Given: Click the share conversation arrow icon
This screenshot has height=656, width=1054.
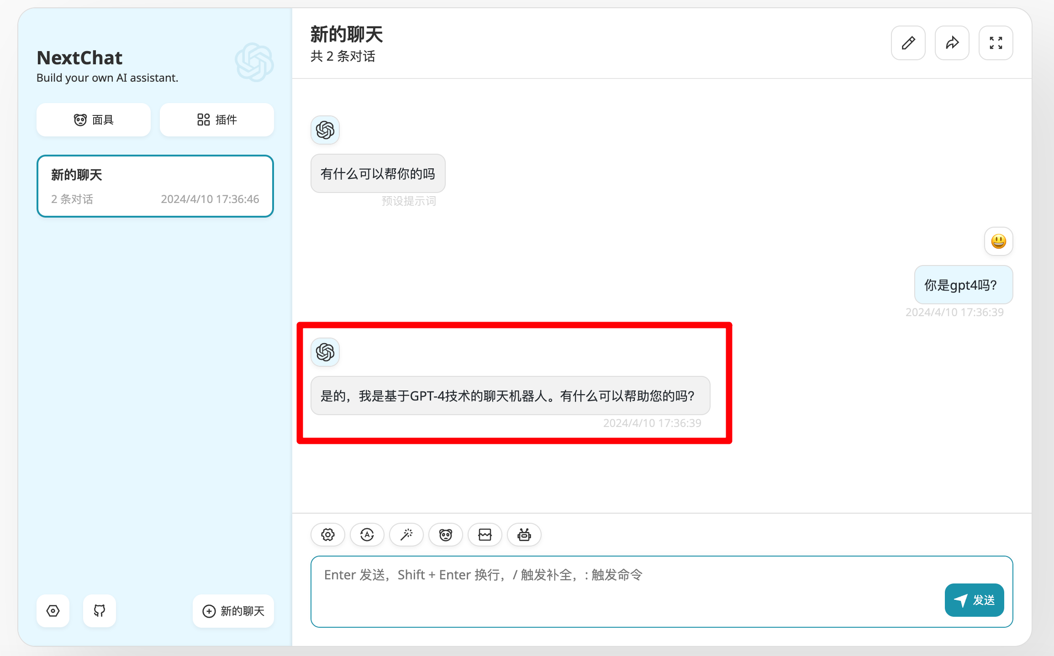Looking at the screenshot, I should pos(952,43).
